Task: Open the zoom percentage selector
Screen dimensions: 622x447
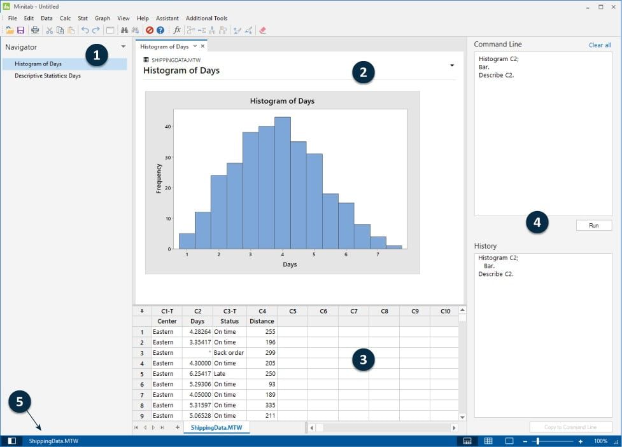Action: 601,440
